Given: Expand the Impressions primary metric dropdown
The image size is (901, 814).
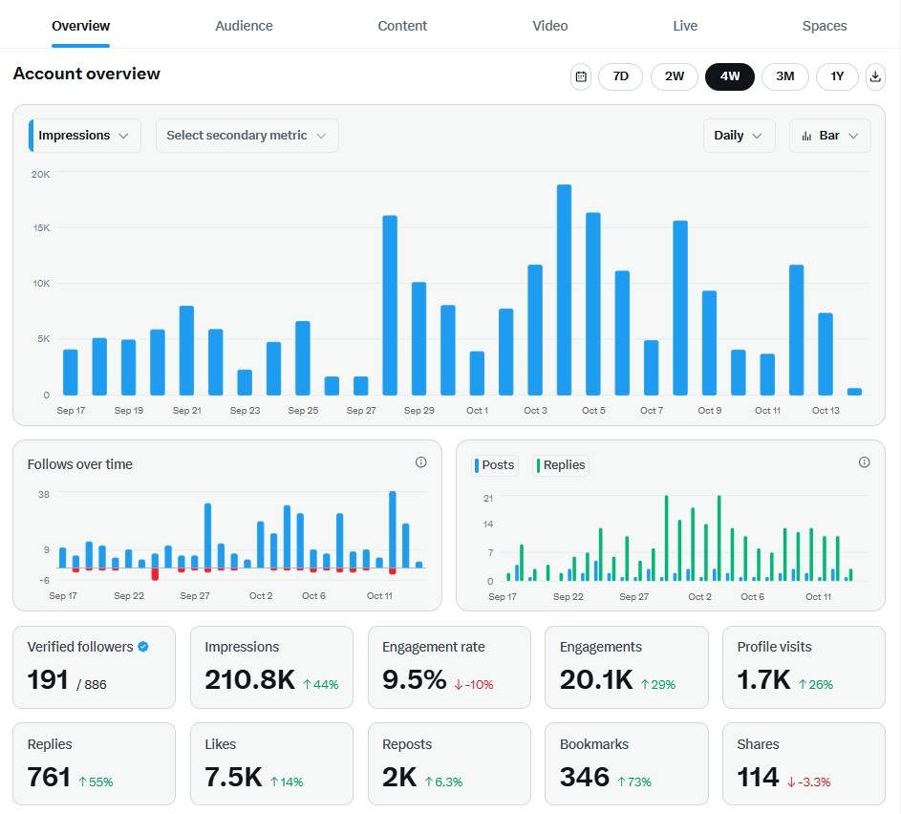Looking at the screenshot, I should tap(85, 136).
